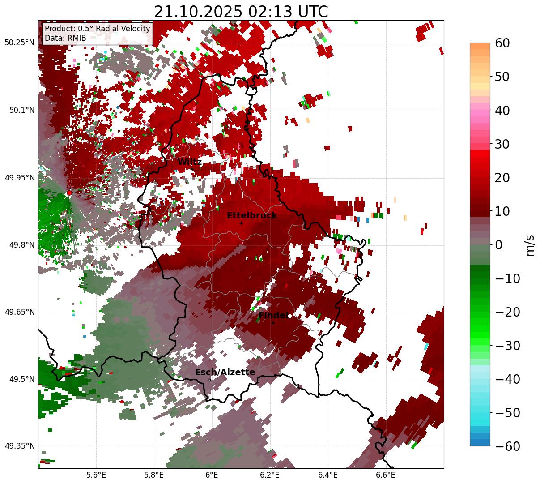Click the 50.25°N latitude tick label
Image resolution: width=540 pixels, height=484 pixels.
tap(20, 43)
